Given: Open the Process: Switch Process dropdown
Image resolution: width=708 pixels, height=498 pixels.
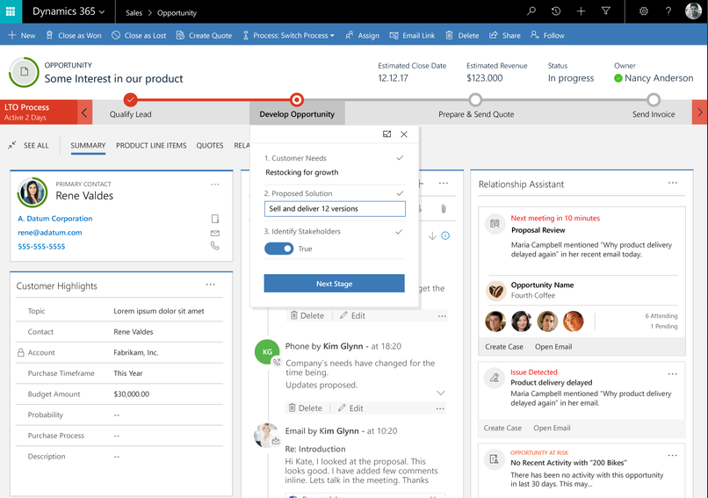Looking at the screenshot, I should [289, 35].
